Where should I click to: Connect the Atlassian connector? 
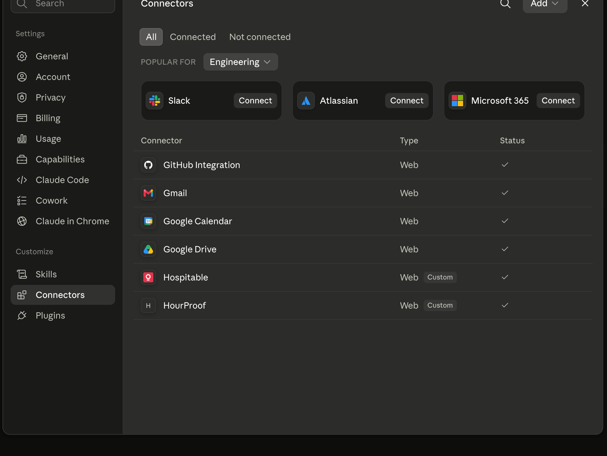(407, 101)
